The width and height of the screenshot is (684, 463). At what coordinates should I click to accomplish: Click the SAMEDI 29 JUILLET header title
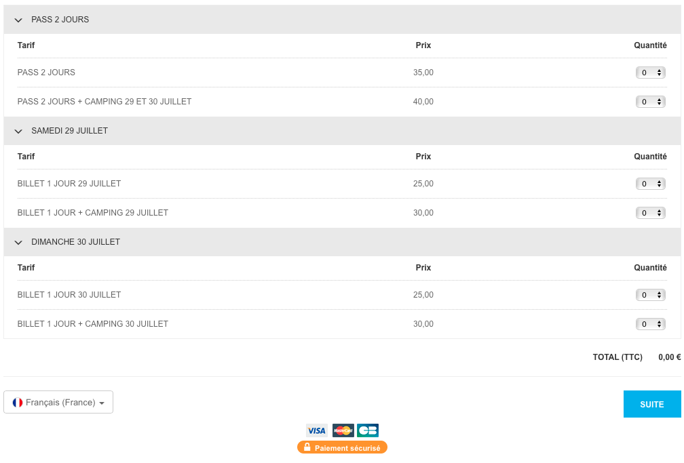coord(69,131)
